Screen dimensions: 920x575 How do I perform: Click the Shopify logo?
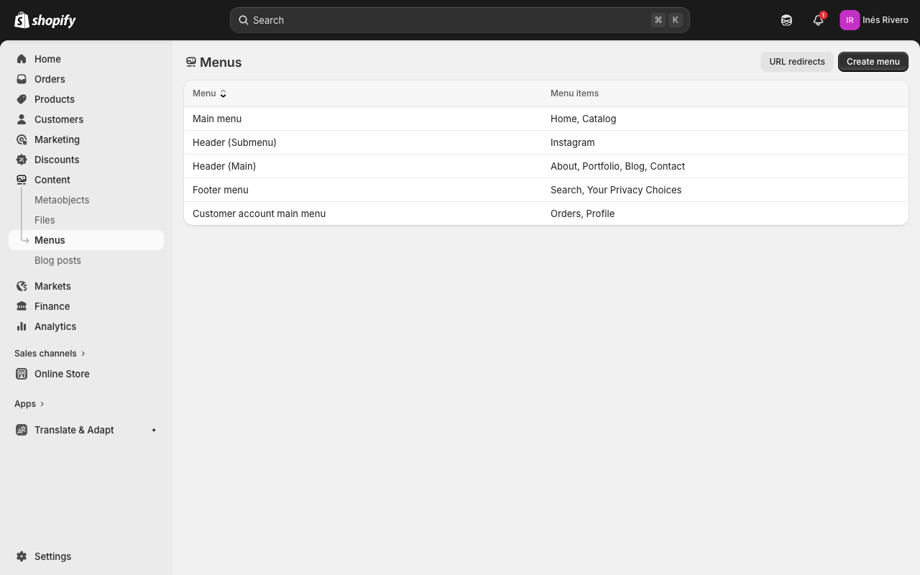point(45,20)
